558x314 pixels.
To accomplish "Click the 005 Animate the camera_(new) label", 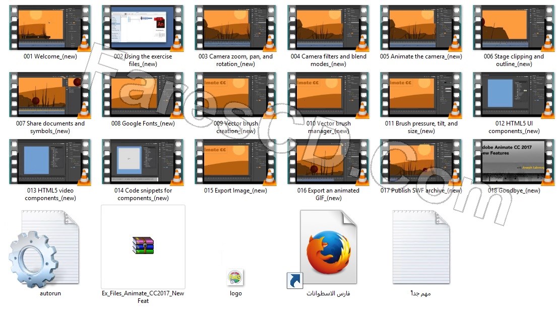I will click(421, 56).
